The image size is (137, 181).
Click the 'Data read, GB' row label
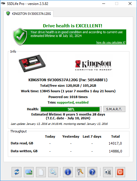click(22, 143)
